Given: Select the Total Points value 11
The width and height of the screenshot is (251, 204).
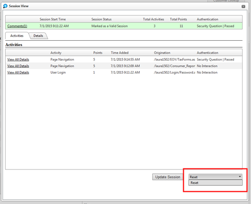Looking at the screenshot, I should [181, 26].
